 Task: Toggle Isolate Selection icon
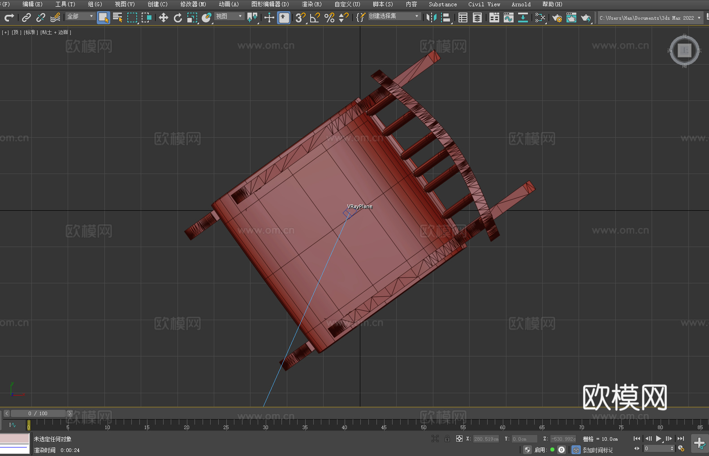435,439
